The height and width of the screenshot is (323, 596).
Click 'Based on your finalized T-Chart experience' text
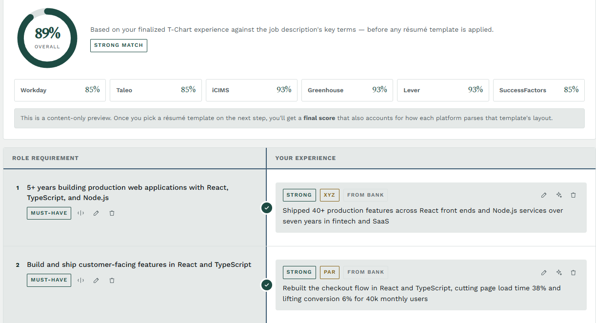point(292,30)
